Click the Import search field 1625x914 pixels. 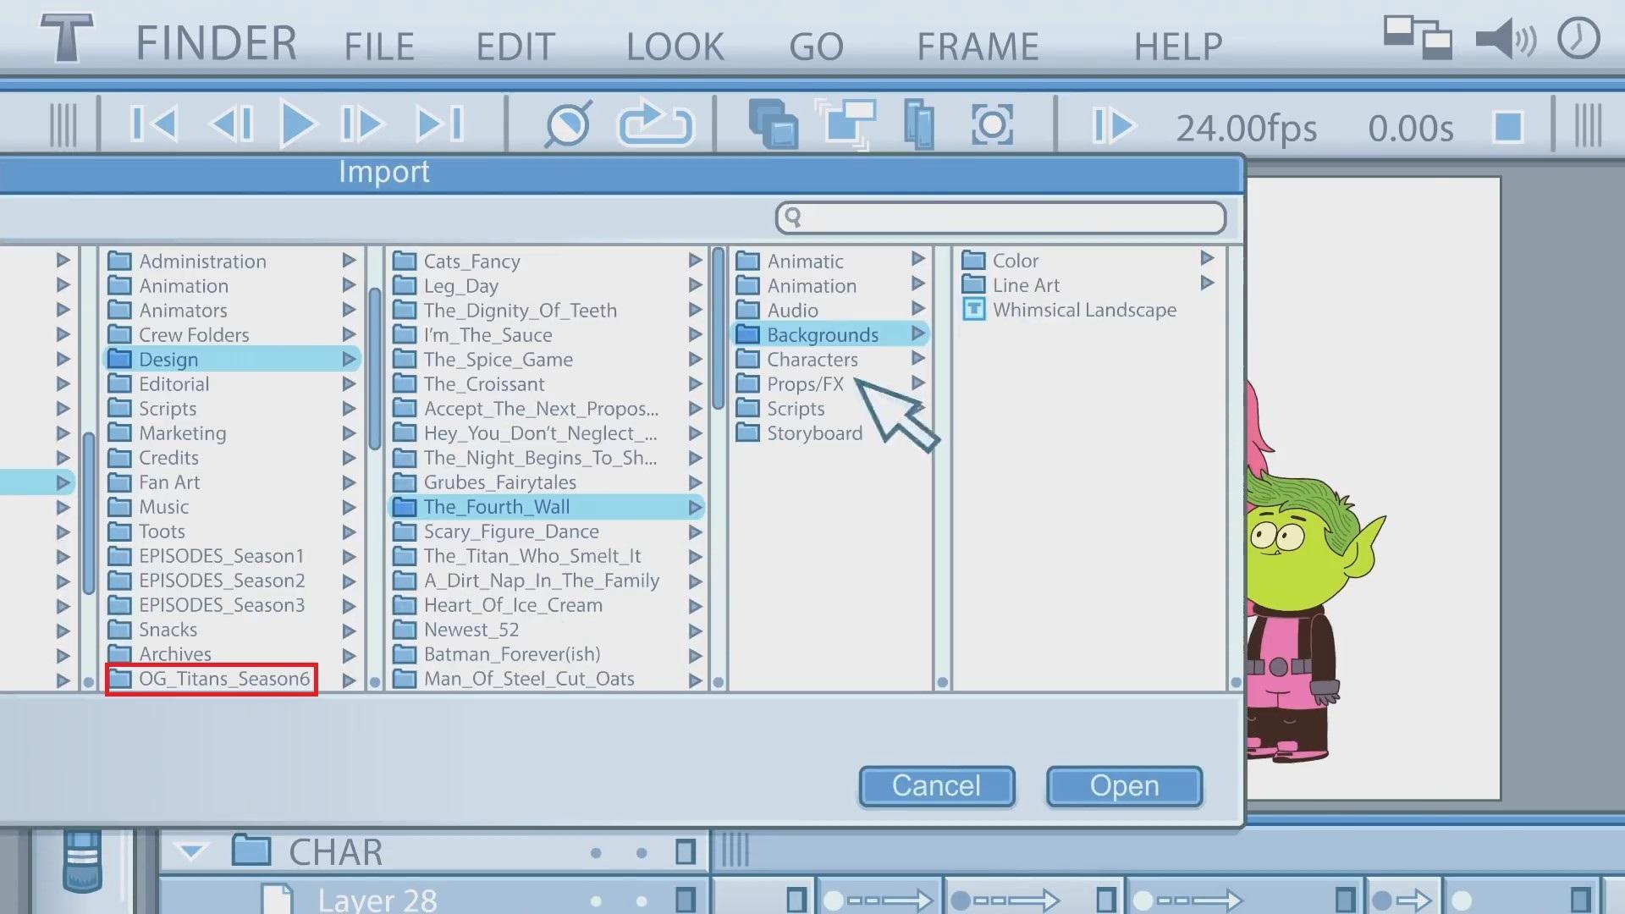[x=1000, y=217]
